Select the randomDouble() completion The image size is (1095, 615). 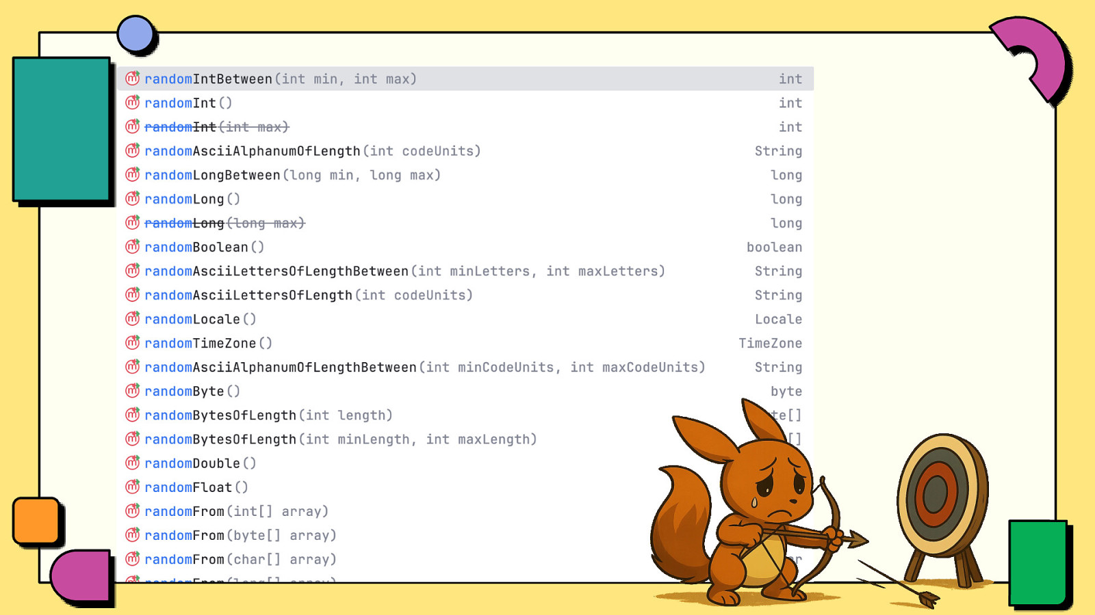tap(465, 463)
